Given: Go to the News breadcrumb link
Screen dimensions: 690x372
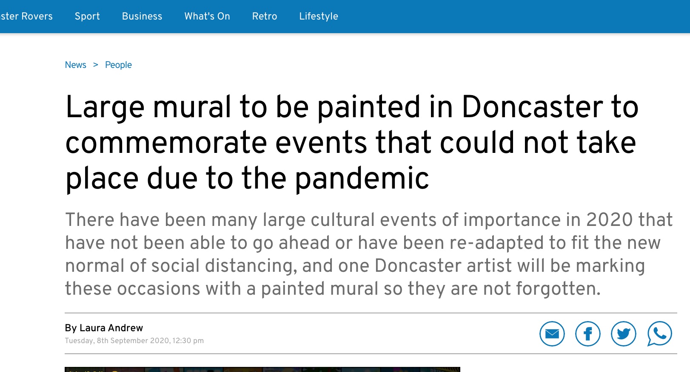Looking at the screenshot, I should point(76,65).
